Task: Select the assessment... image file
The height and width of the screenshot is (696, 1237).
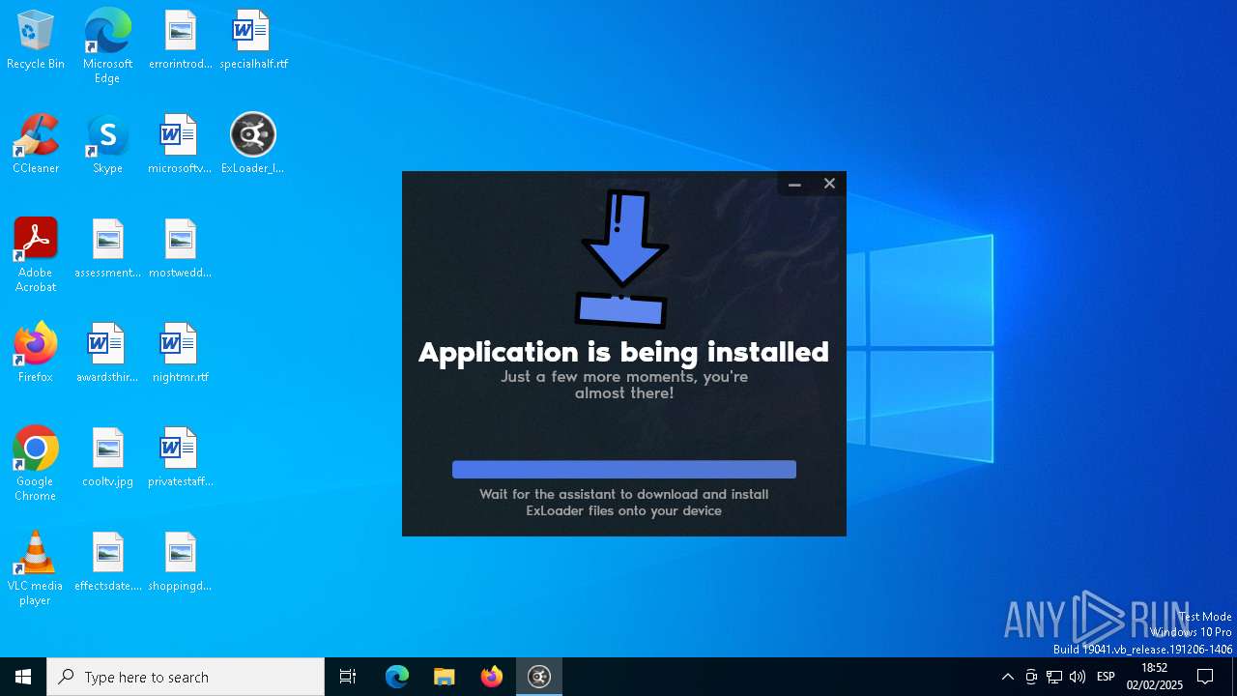Action: pyautogui.click(x=107, y=249)
